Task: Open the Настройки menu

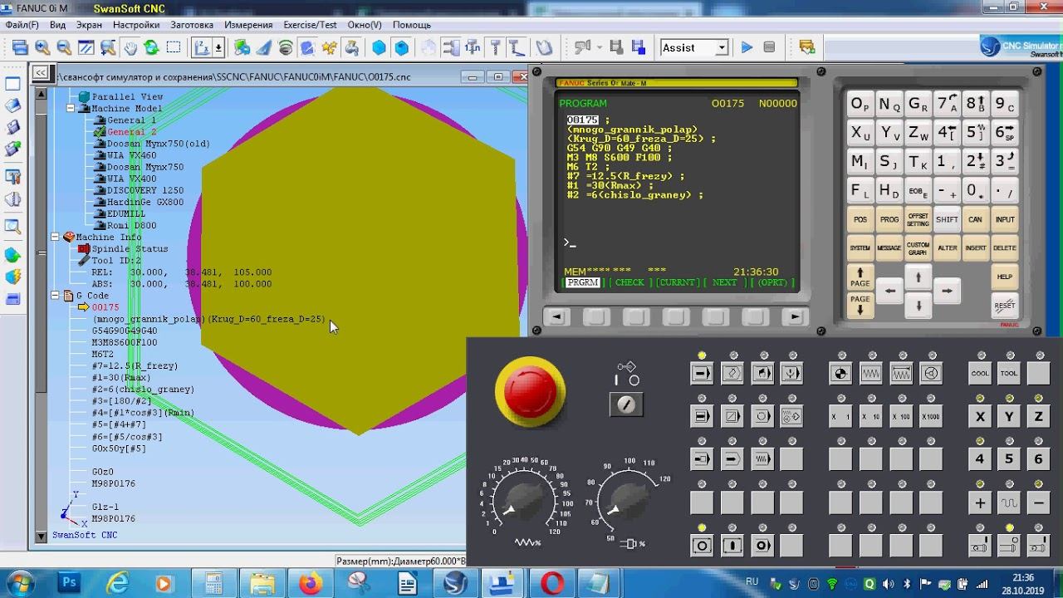Action: click(x=136, y=25)
